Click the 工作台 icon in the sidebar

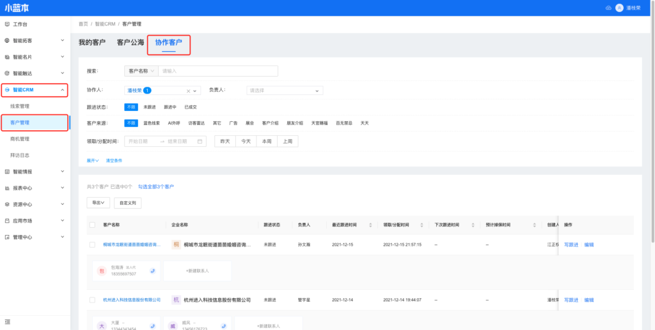[7, 24]
